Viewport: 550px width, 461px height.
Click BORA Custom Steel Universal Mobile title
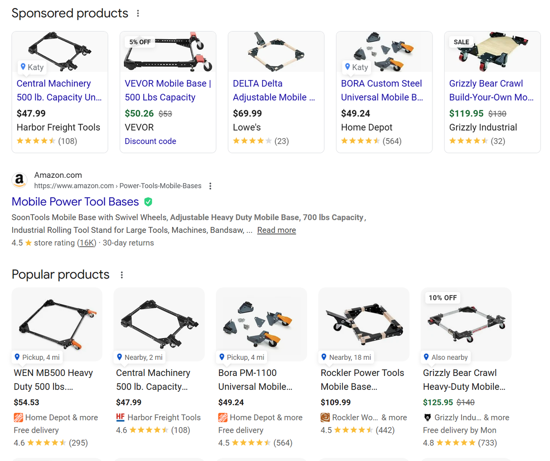tap(382, 90)
